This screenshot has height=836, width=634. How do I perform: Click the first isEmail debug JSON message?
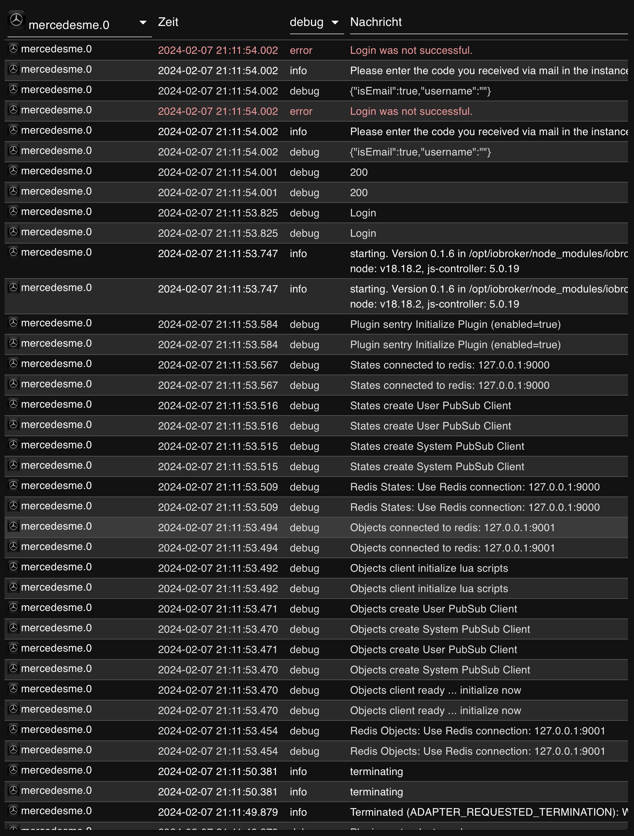coord(421,91)
